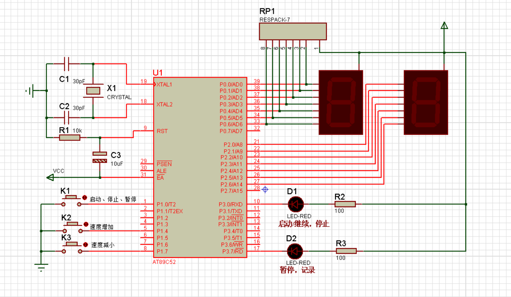The height and width of the screenshot is (297, 511).
Task: Click the AT89C52 part name text
Action: tap(164, 262)
